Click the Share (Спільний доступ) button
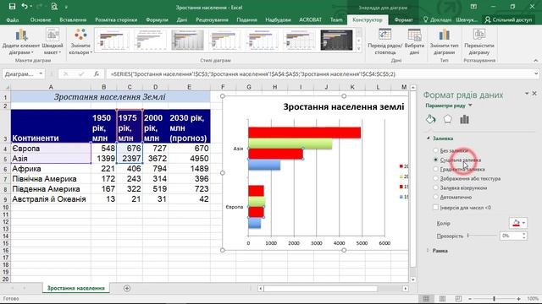542x304 pixels. (508, 20)
